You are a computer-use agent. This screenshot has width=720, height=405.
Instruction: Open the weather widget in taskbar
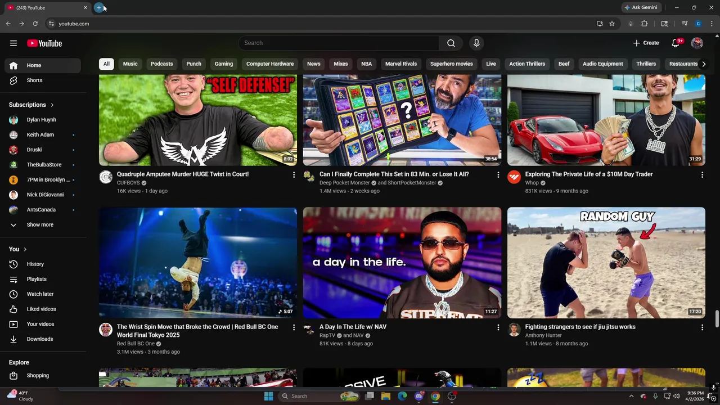[20, 396]
